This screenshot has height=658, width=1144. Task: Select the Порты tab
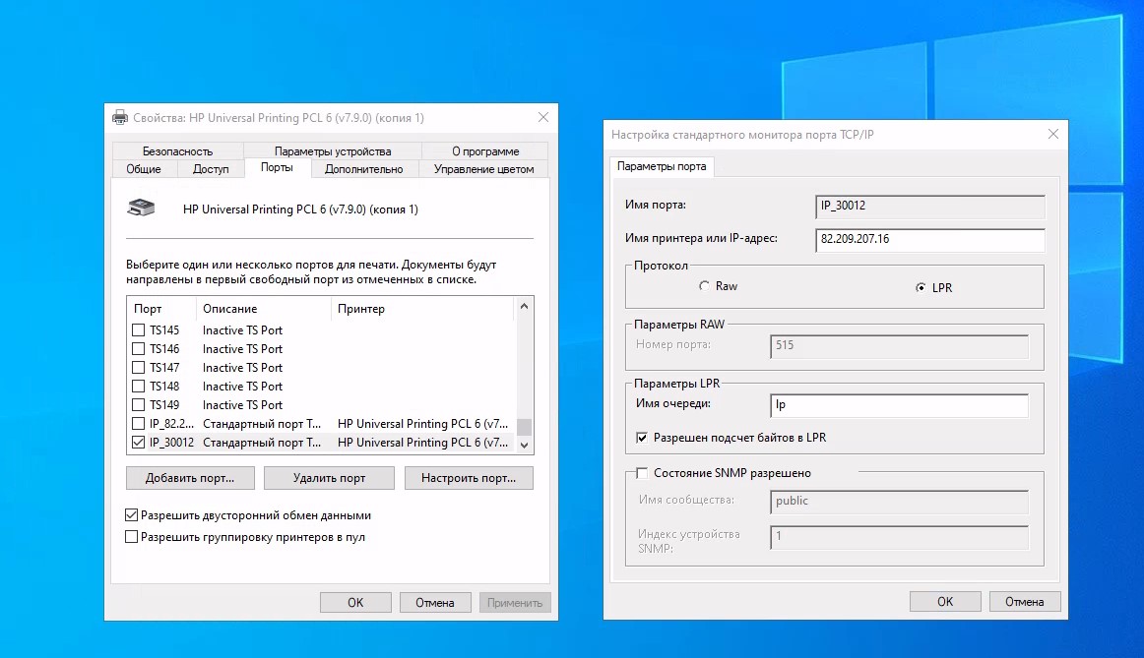coord(278,167)
